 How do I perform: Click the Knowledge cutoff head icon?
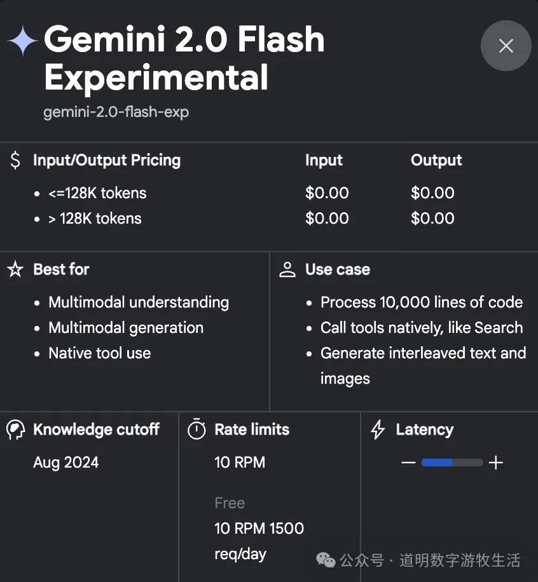(15, 430)
